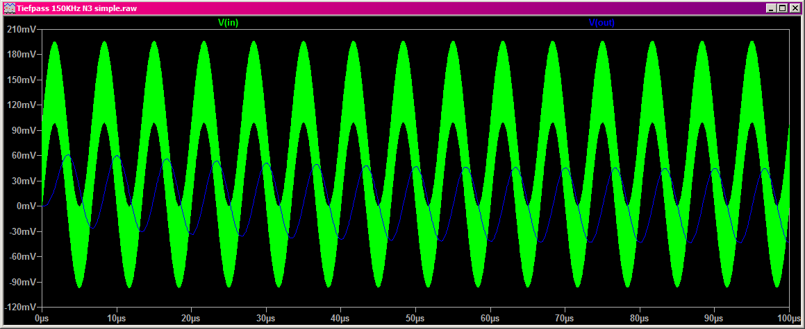The width and height of the screenshot is (805, 329).
Task: Click the 80µs time axis label
Action: point(639,318)
